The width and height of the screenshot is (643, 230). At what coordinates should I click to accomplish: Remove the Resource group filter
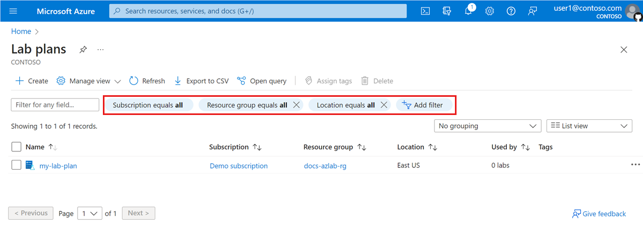coord(296,105)
